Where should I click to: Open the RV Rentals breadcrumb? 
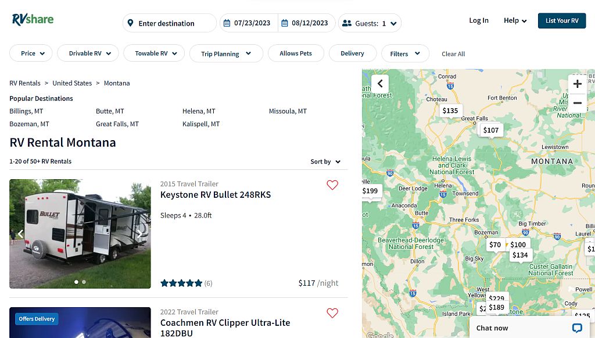click(24, 83)
